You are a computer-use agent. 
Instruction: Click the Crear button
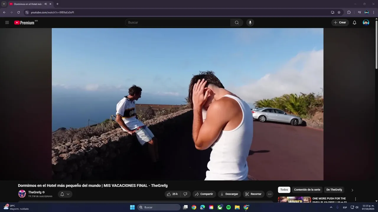click(x=340, y=23)
